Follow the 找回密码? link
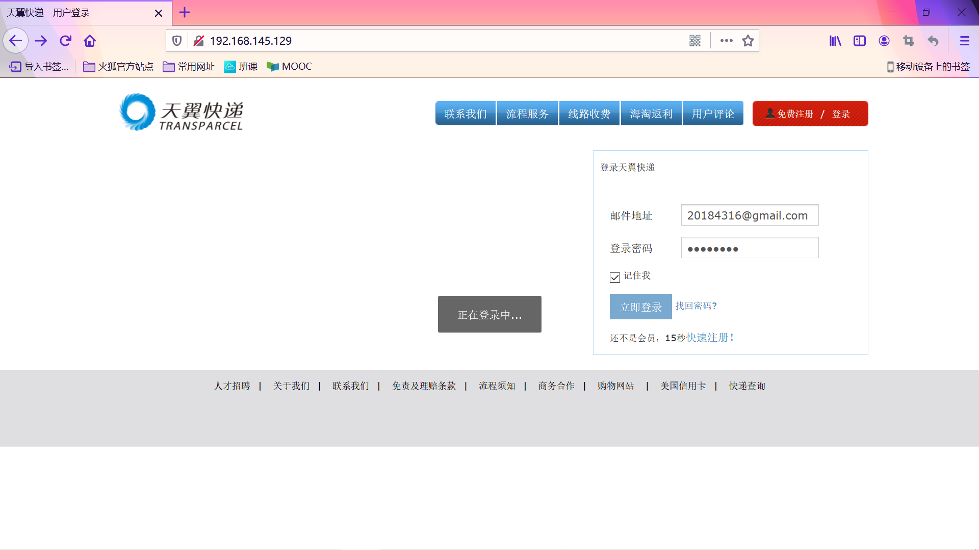Screen dimensions: 979x550 (696, 306)
